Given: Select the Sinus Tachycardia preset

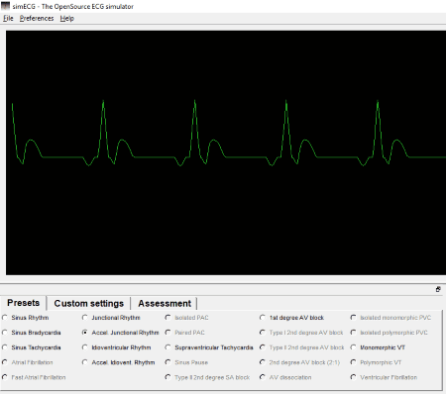Looking at the screenshot, I should (32, 347).
